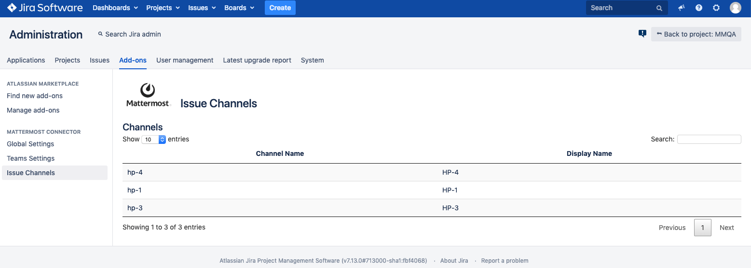Click the feedback speech bubble icon

coord(642,34)
